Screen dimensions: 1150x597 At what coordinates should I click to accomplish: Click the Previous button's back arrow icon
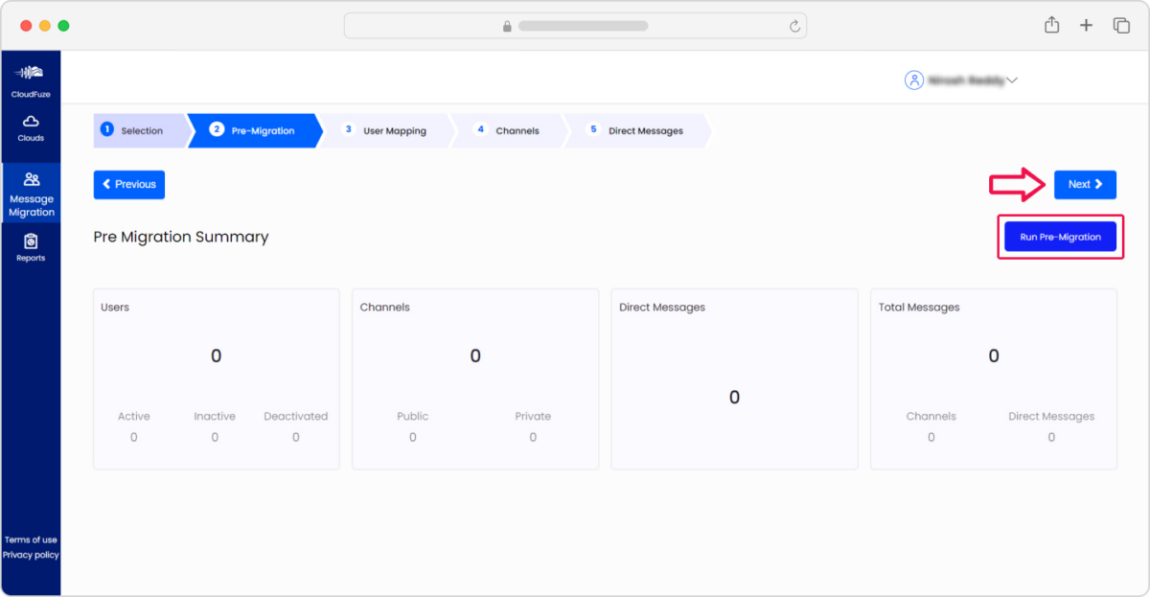click(105, 184)
